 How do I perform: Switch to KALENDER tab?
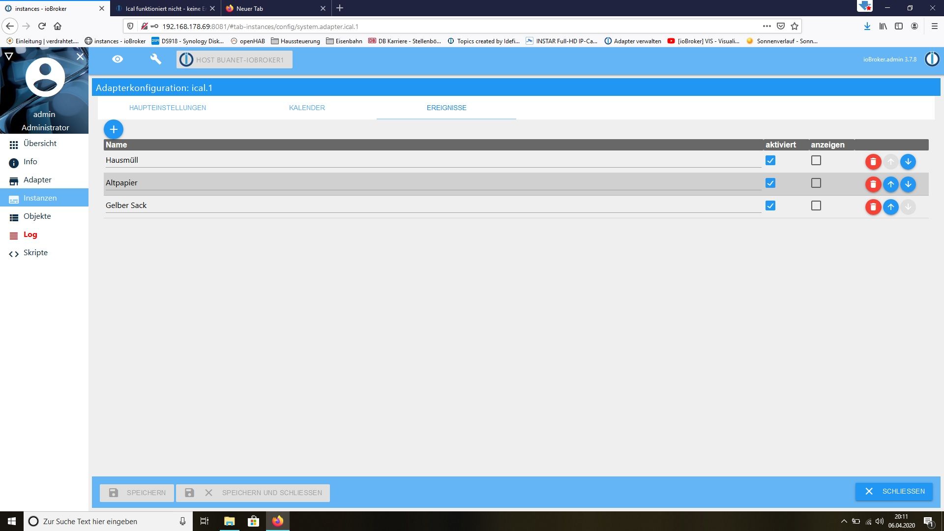[x=307, y=108]
